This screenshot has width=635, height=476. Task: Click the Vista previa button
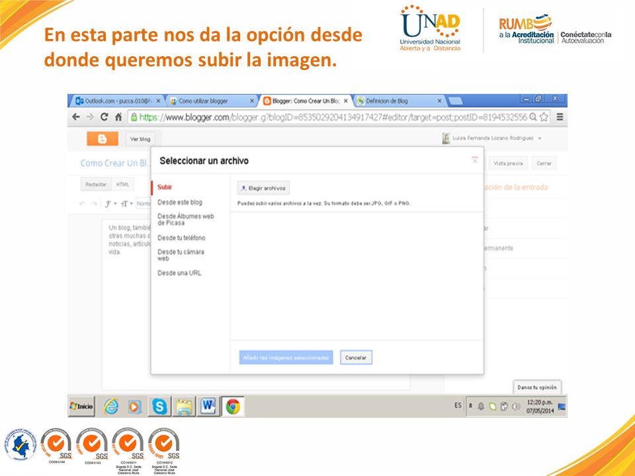pos(508,163)
